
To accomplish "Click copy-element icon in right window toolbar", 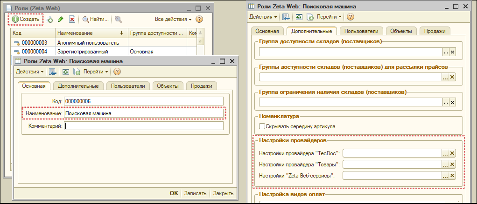I will click(310, 17).
